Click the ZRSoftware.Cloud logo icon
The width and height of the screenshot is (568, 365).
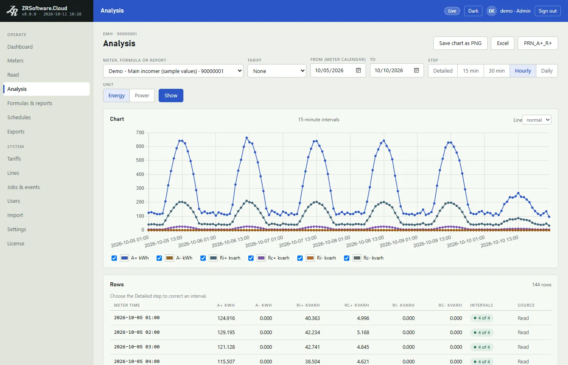[12, 11]
